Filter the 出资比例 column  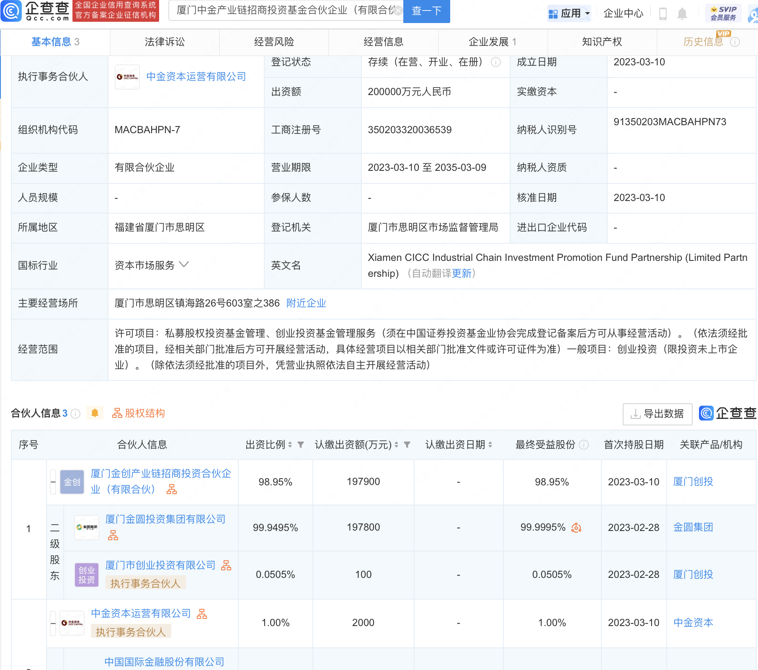[x=301, y=445]
